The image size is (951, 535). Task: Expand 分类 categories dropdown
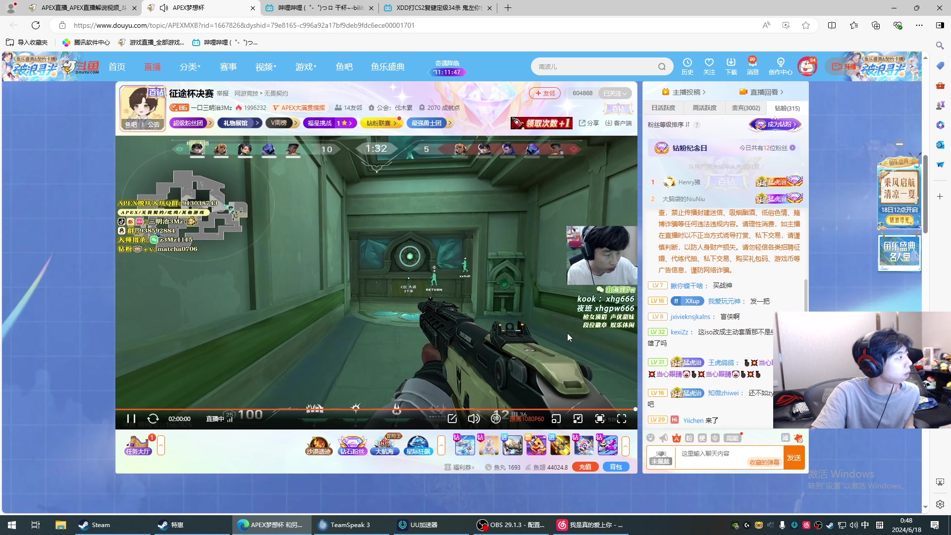[x=190, y=67]
